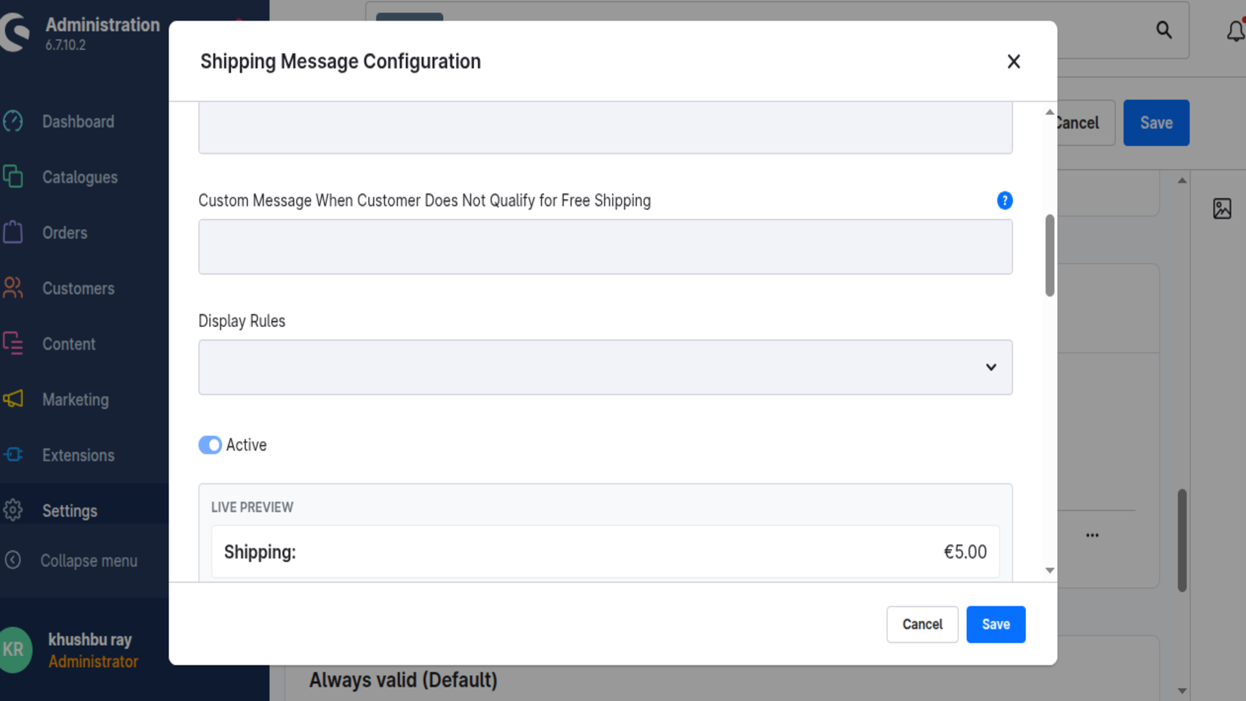The width and height of the screenshot is (1246, 701).
Task: Click the Settings gear icon
Action: coord(13,510)
